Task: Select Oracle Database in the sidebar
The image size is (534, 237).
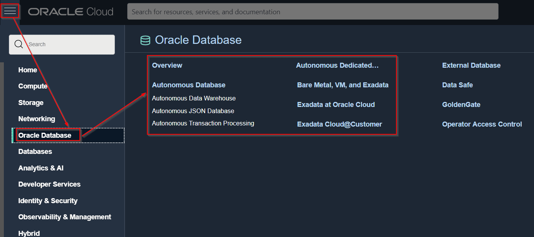Action: pos(45,135)
